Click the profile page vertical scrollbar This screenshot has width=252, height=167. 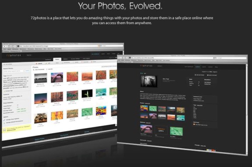coord(247,109)
